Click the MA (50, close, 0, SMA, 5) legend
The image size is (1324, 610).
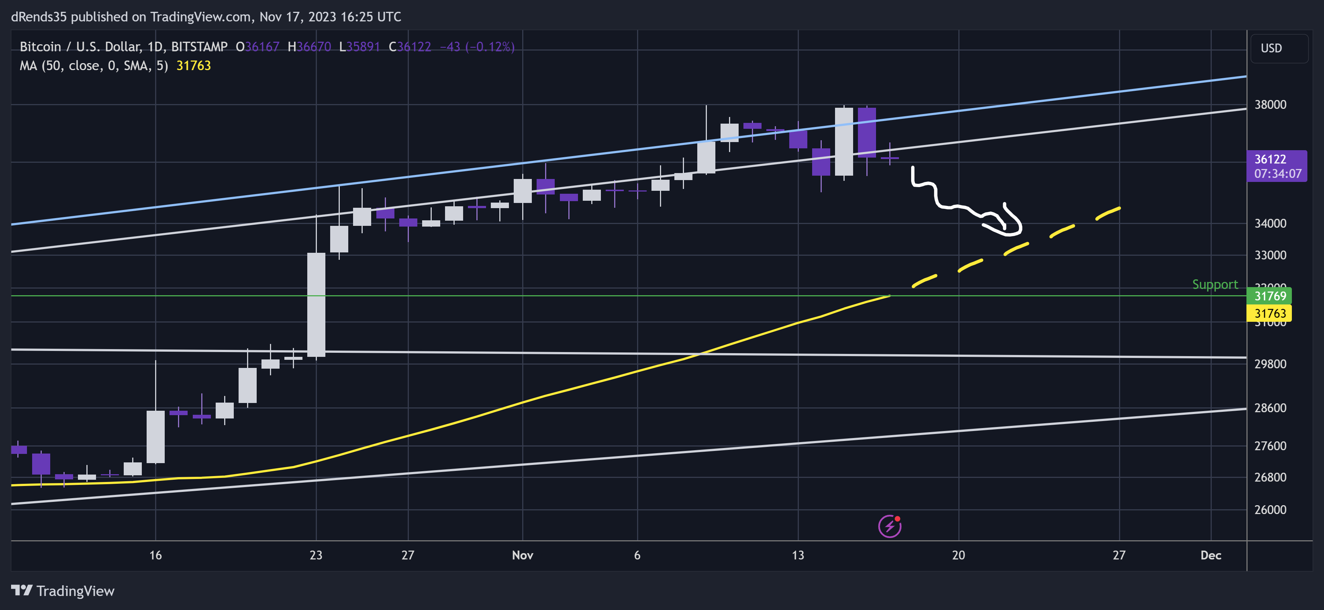(94, 66)
